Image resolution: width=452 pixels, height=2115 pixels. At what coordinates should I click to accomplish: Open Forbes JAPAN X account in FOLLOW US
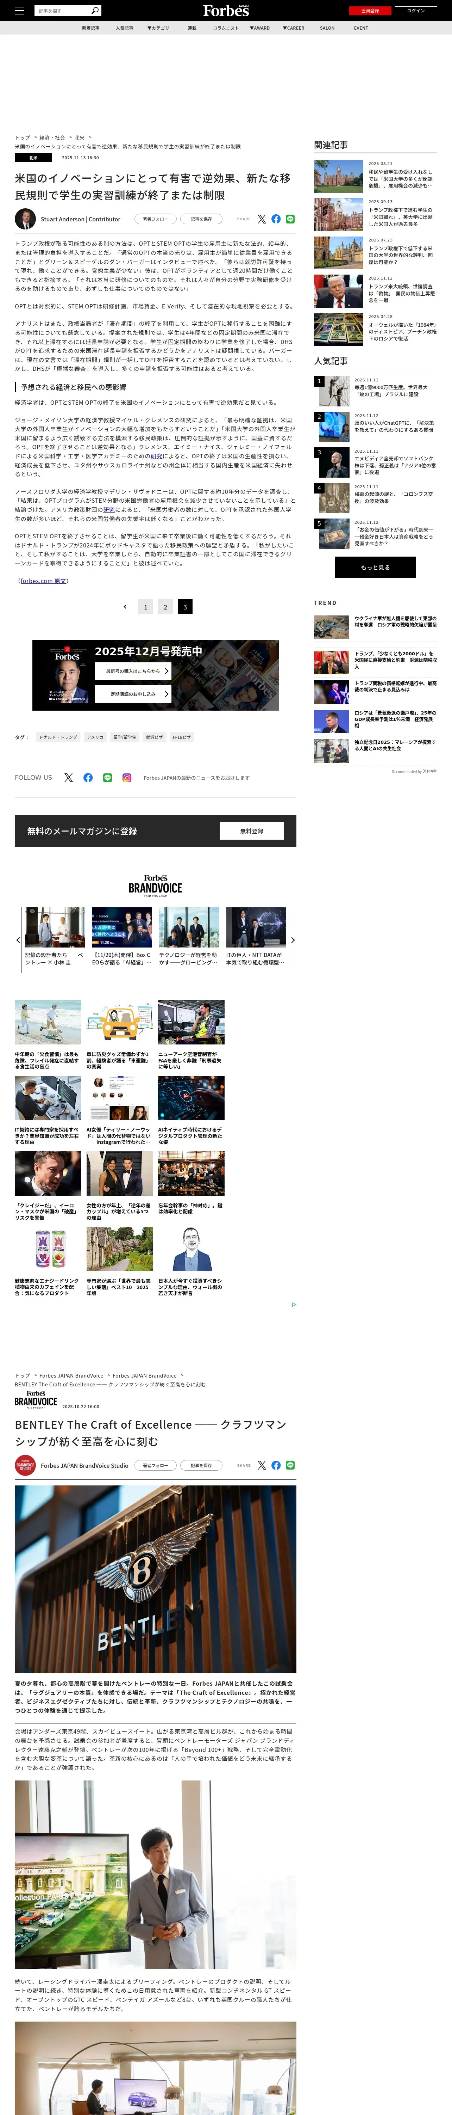[68, 778]
